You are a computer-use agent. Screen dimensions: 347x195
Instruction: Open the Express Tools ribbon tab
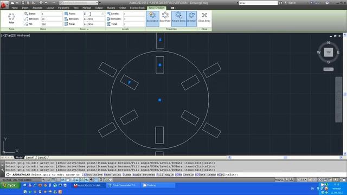(137, 8)
